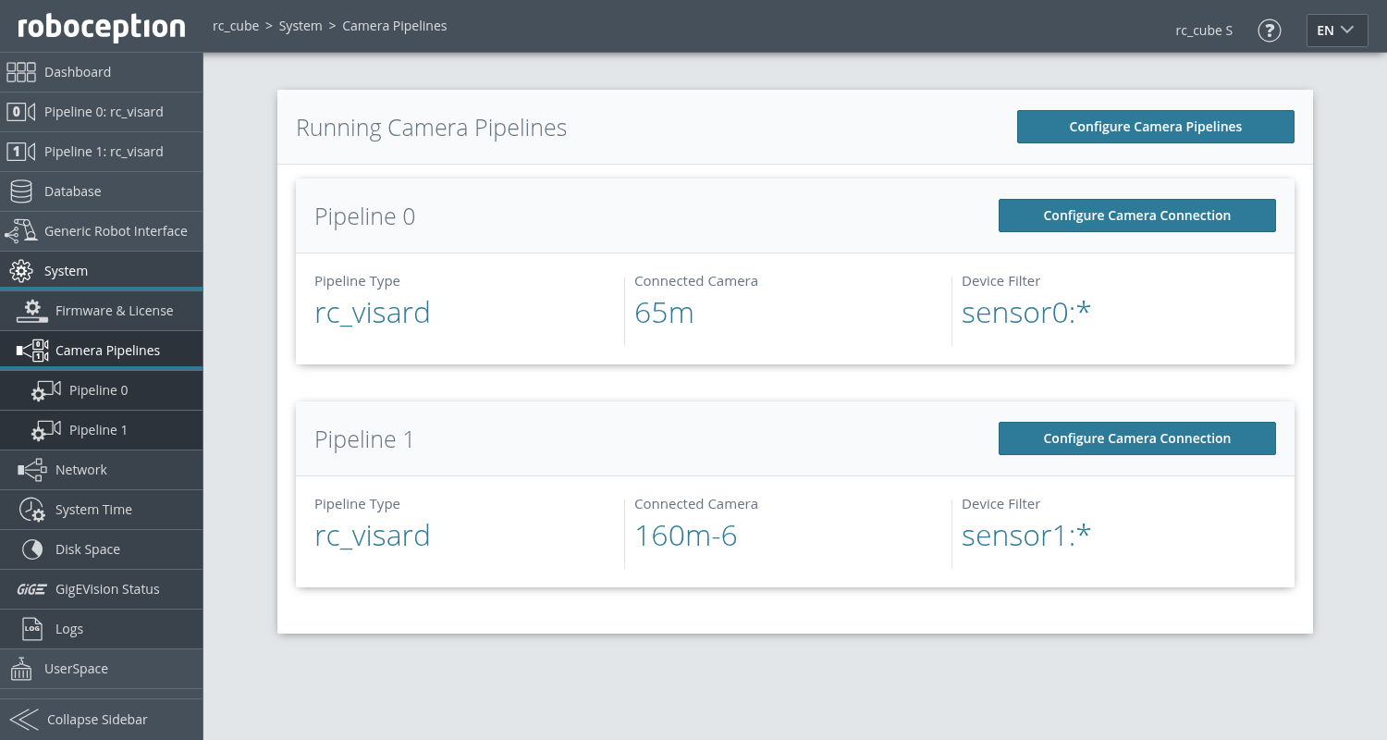The image size is (1387, 740).
Task: Collapse the System sidebar section
Action: tap(66, 271)
